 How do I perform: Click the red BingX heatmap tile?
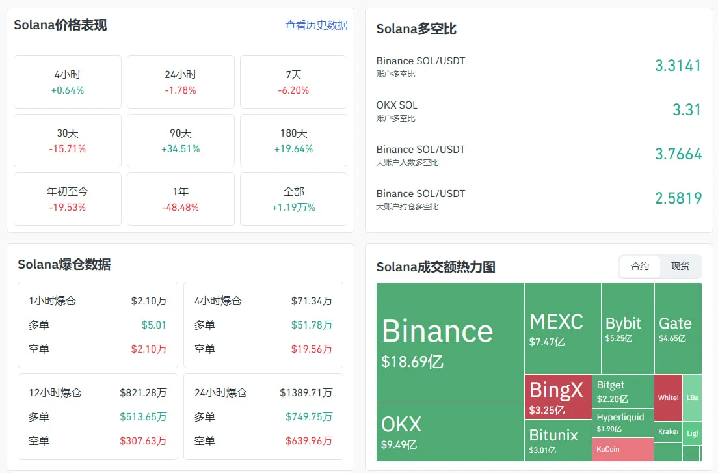tap(558, 397)
